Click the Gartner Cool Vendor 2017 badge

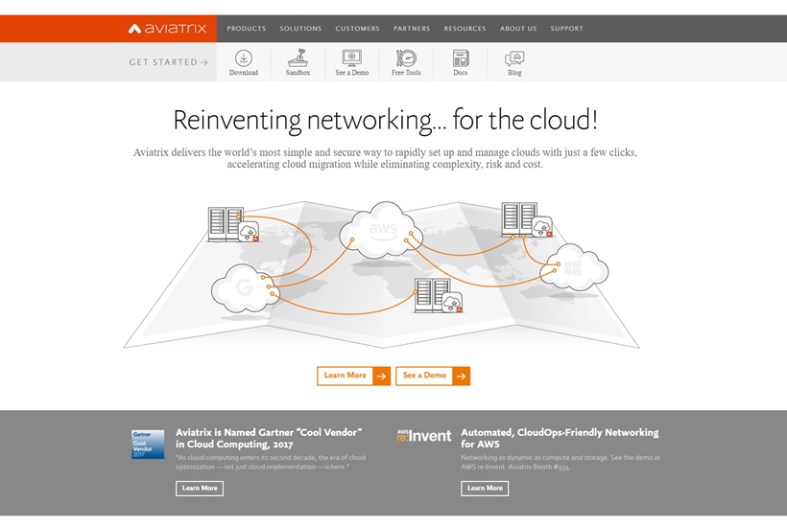point(148,445)
